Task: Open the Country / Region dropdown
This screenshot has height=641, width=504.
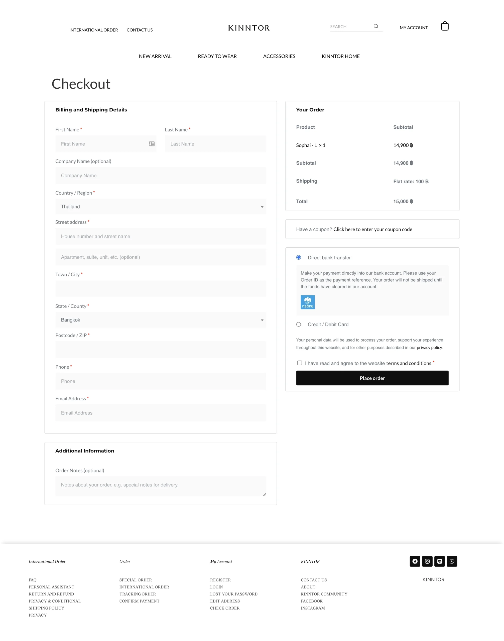Action: [161, 207]
